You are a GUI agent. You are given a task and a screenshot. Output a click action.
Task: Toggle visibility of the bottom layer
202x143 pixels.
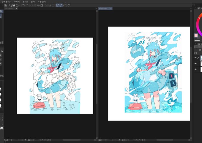(195, 69)
